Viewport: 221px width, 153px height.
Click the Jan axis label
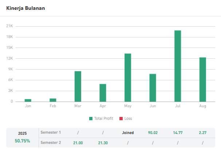tap(28, 106)
